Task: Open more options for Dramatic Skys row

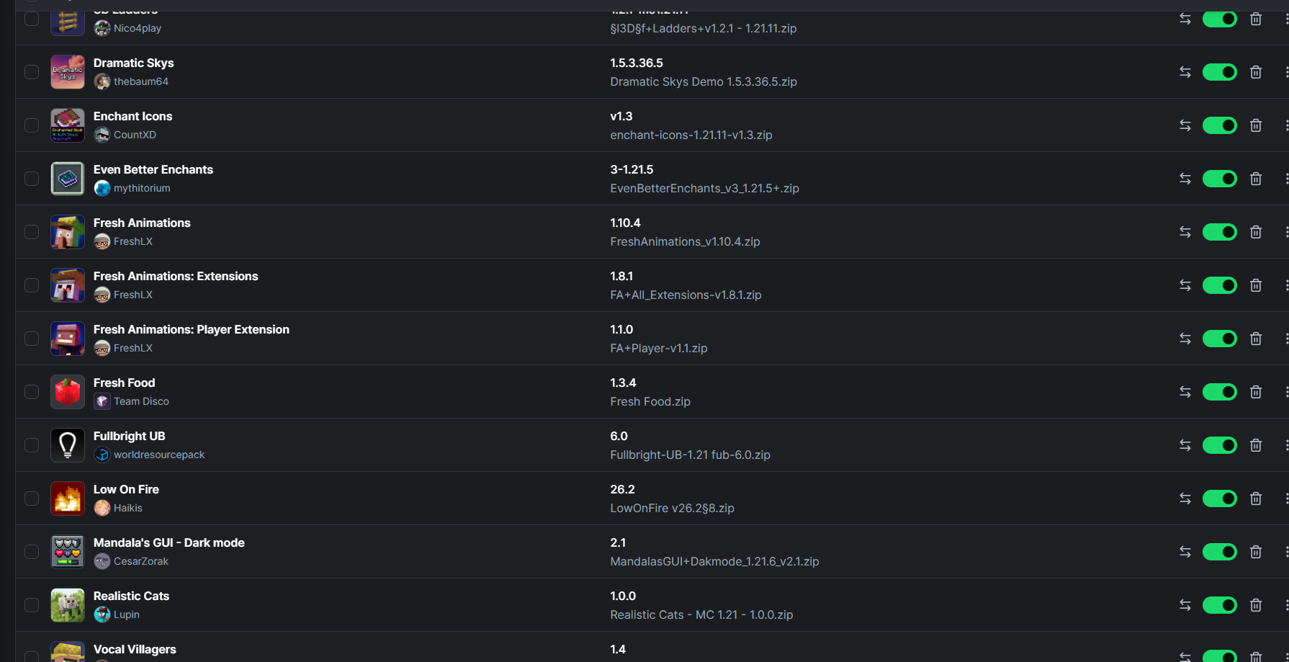Action: coord(1286,72)
